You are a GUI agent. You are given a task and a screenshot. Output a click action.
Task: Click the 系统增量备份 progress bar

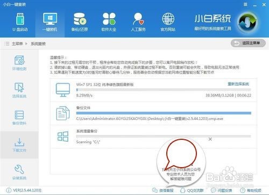pos(164,136)
